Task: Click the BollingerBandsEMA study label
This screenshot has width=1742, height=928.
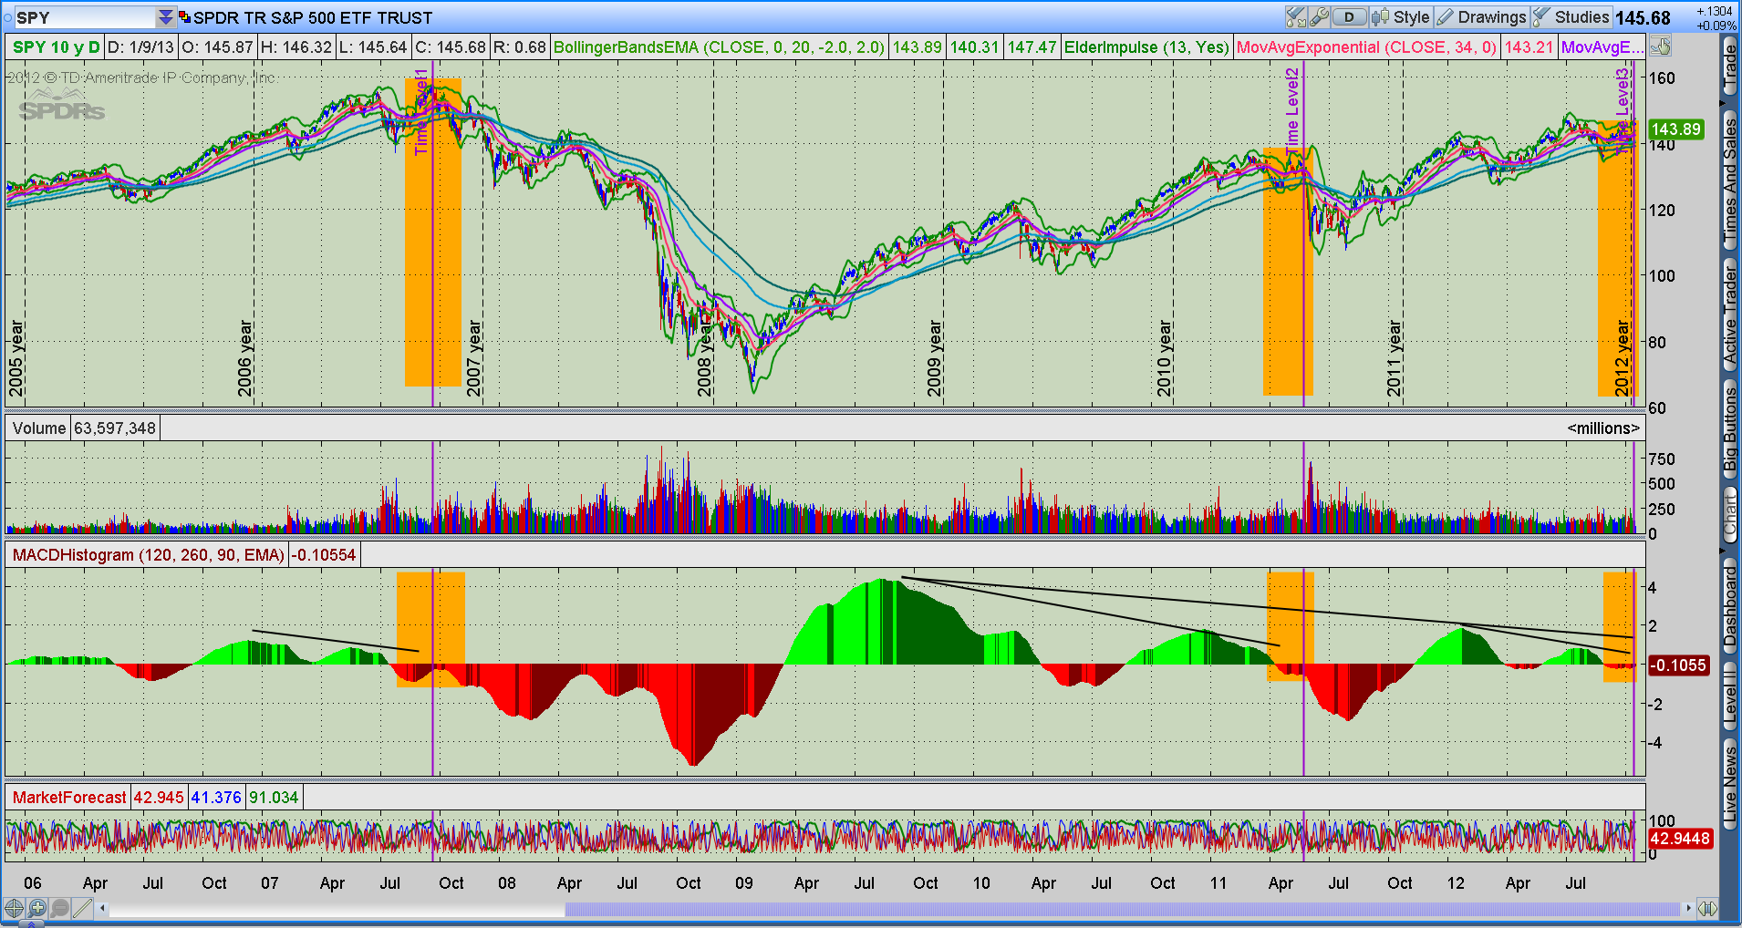Action: tap(719, 47)
